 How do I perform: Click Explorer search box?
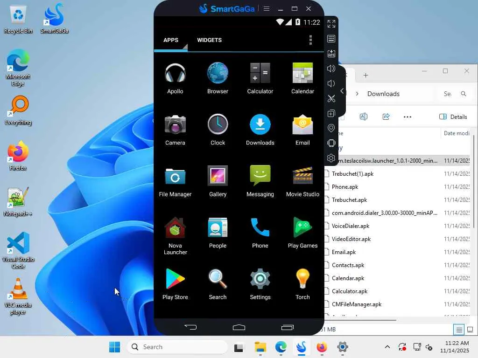click(454, 94)
